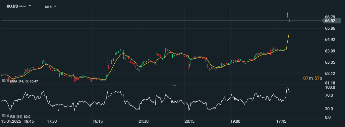Screen dimensions: 345x127
Task: Click the candle countdown timer 07m 57s
Action: [x=313, y=78]
